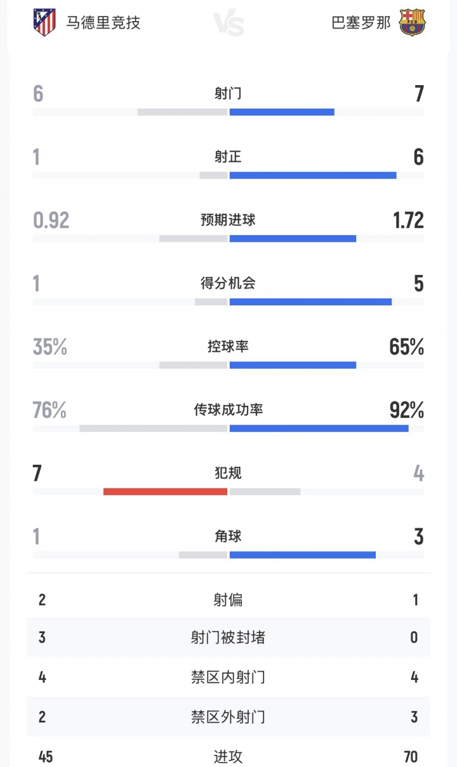Select the 预期进球 stat label
This screenshot has width=457, height=767.
(228, 220)
